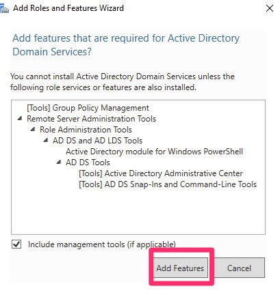This screenshot has width=280, height=295.
Task: Click AD DS and AD LDS Tools label
Action: point(97,141)
